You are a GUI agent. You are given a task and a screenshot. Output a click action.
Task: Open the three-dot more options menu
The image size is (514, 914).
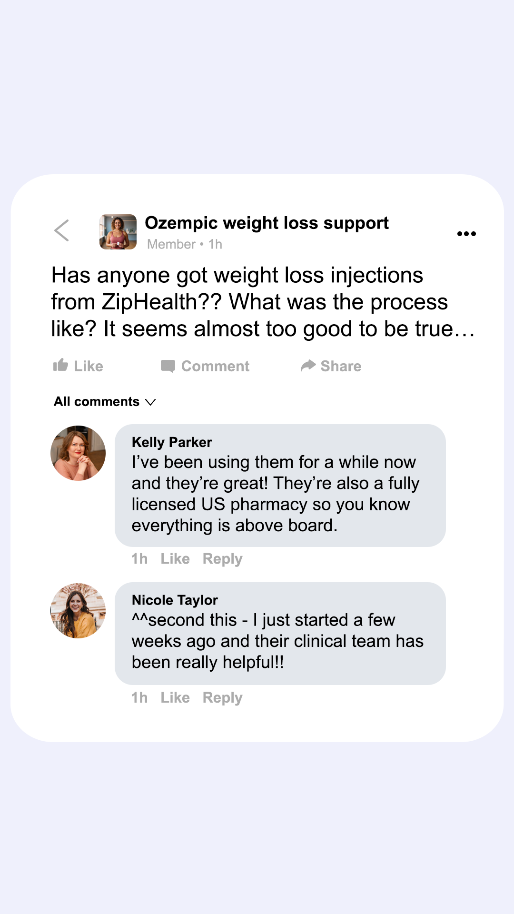click(466, 234)
